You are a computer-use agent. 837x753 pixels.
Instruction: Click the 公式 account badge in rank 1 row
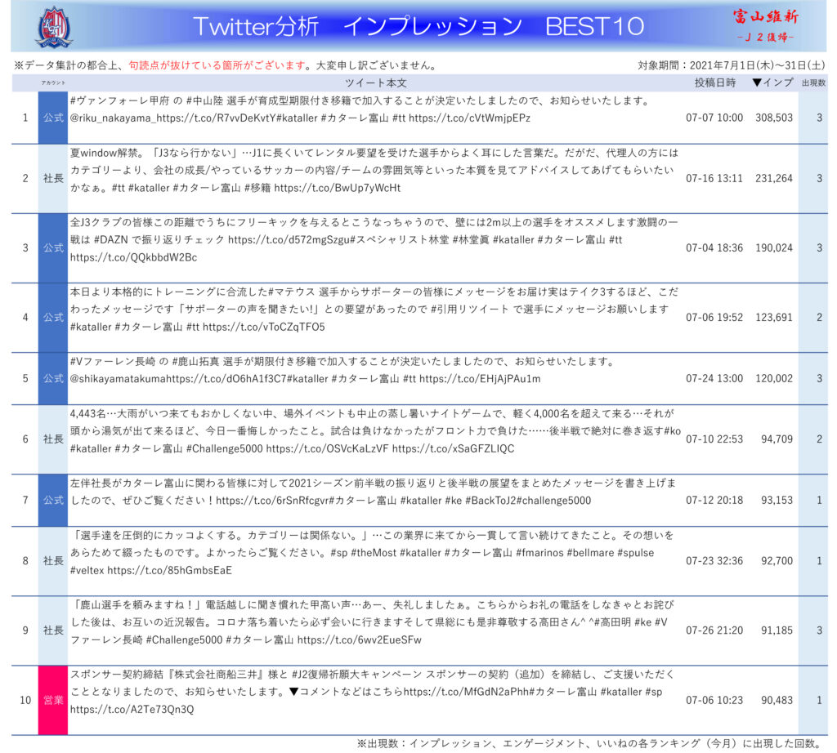pyautogui.click(x=53, y=118)
